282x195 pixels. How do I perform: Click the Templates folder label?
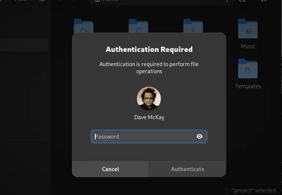coord(248,86)
